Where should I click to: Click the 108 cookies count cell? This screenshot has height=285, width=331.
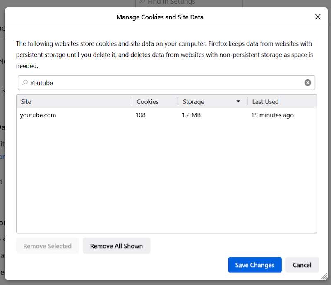[x=141, y=115]
